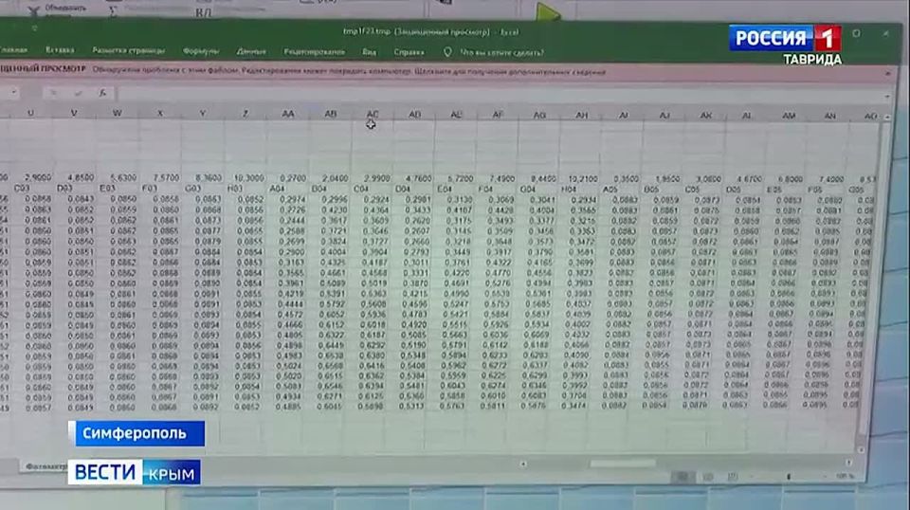Open the Рецензирование tab

click(314, 51)
